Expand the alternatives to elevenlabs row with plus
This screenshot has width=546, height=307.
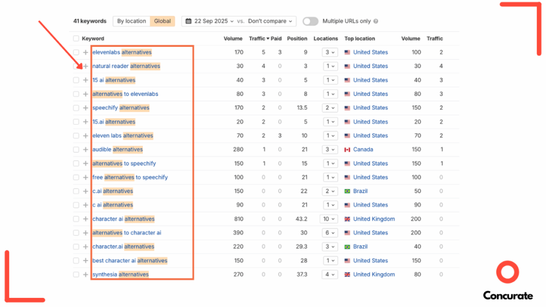click(x=85, y=94)
